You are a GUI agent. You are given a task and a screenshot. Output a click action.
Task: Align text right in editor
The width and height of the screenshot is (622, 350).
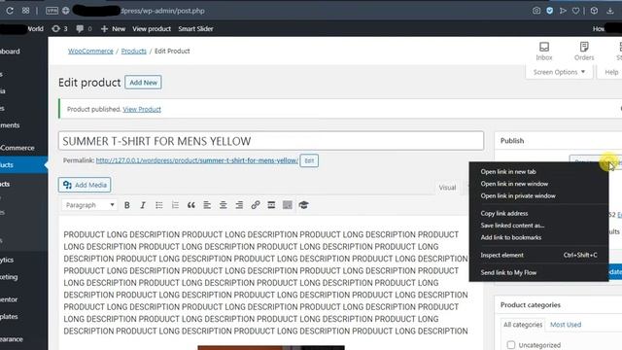239,205
